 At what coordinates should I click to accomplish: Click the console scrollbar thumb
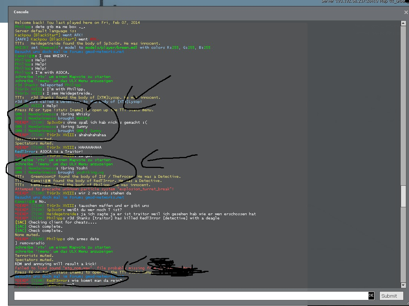pyautogui.click(x=403, y=196)
